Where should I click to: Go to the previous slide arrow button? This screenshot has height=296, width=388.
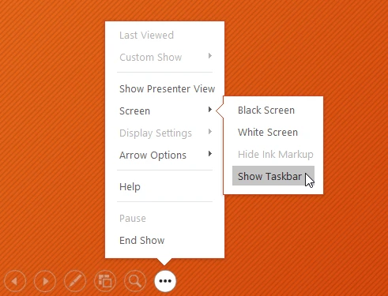click(x=15, y=281)
